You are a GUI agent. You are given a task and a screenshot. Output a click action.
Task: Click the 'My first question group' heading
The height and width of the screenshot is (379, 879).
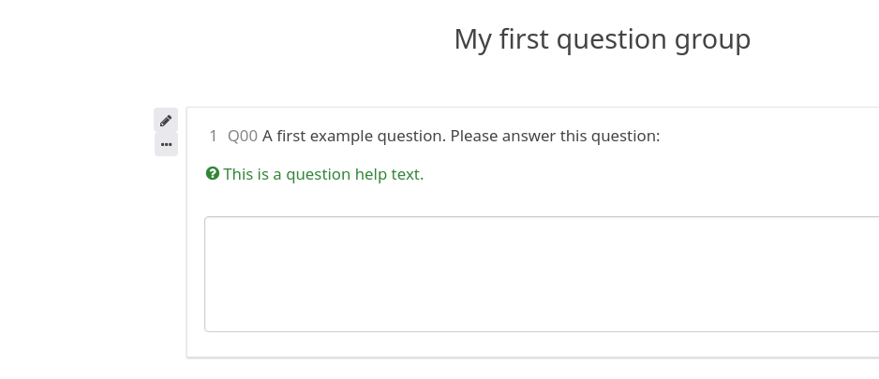pos(602,39)
